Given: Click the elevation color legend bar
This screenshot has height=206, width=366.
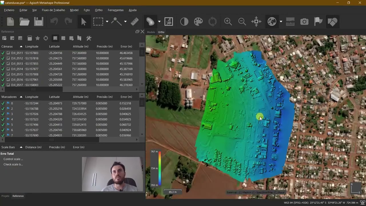Looking at the screenshot, I should [160, 168].
